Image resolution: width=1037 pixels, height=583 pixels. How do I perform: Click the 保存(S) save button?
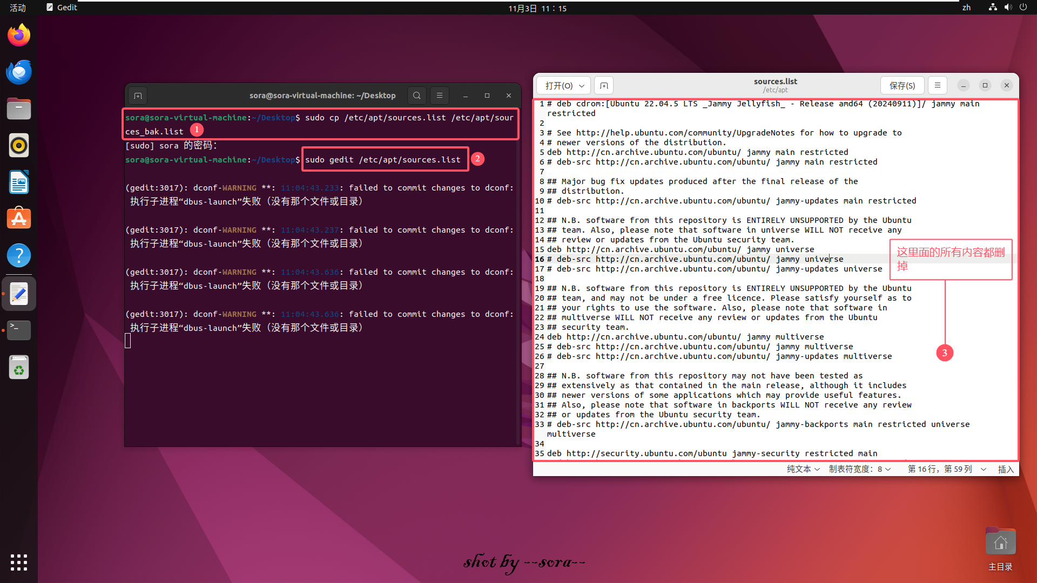tap(902, 85)
